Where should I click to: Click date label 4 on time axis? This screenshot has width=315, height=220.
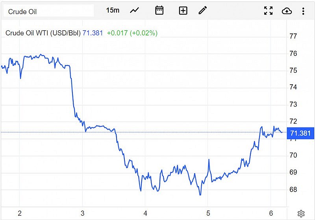coord(145,213)
